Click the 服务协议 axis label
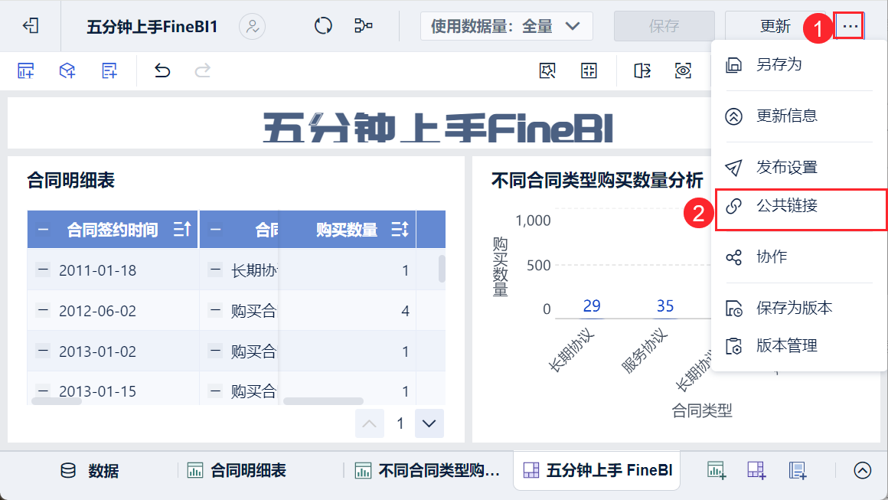The width and height of the screenshot is (888, 500). click(x=644, y=351)
